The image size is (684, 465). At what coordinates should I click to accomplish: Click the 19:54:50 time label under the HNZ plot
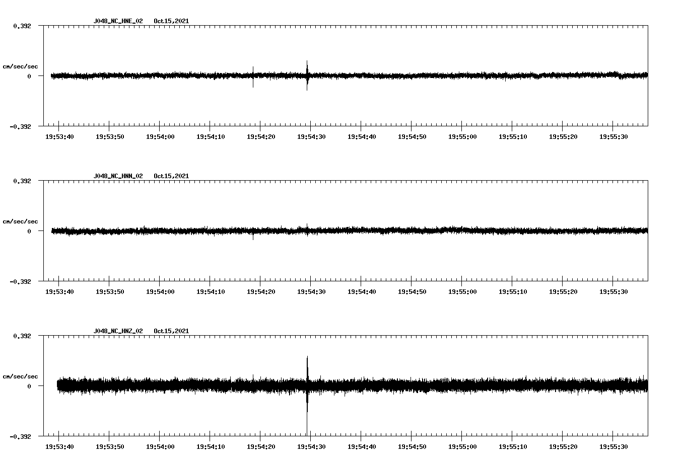pyautogui.click(x=412, y=447)
